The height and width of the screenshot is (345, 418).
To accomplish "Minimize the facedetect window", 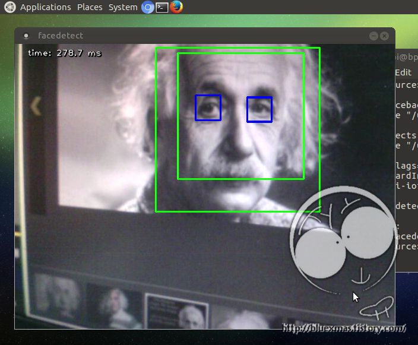I will [x=373, y=36].
